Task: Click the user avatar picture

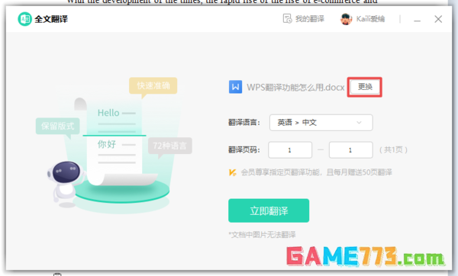Action: click(x=346, y=19)
